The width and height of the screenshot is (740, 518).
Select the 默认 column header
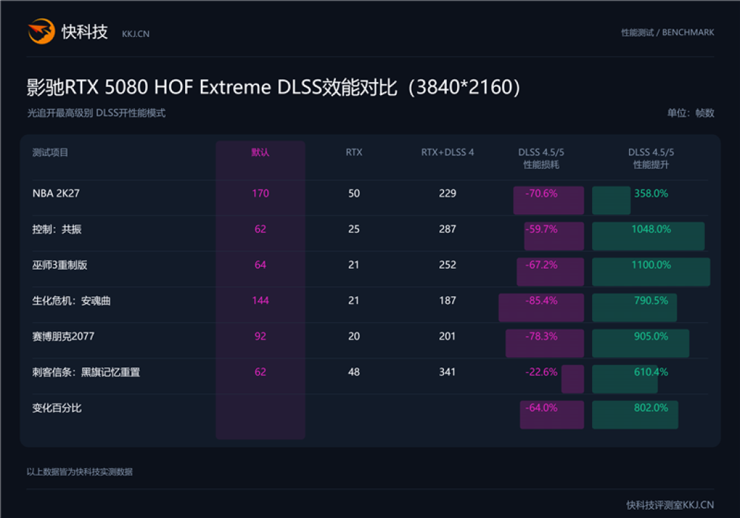coord(260,152)
